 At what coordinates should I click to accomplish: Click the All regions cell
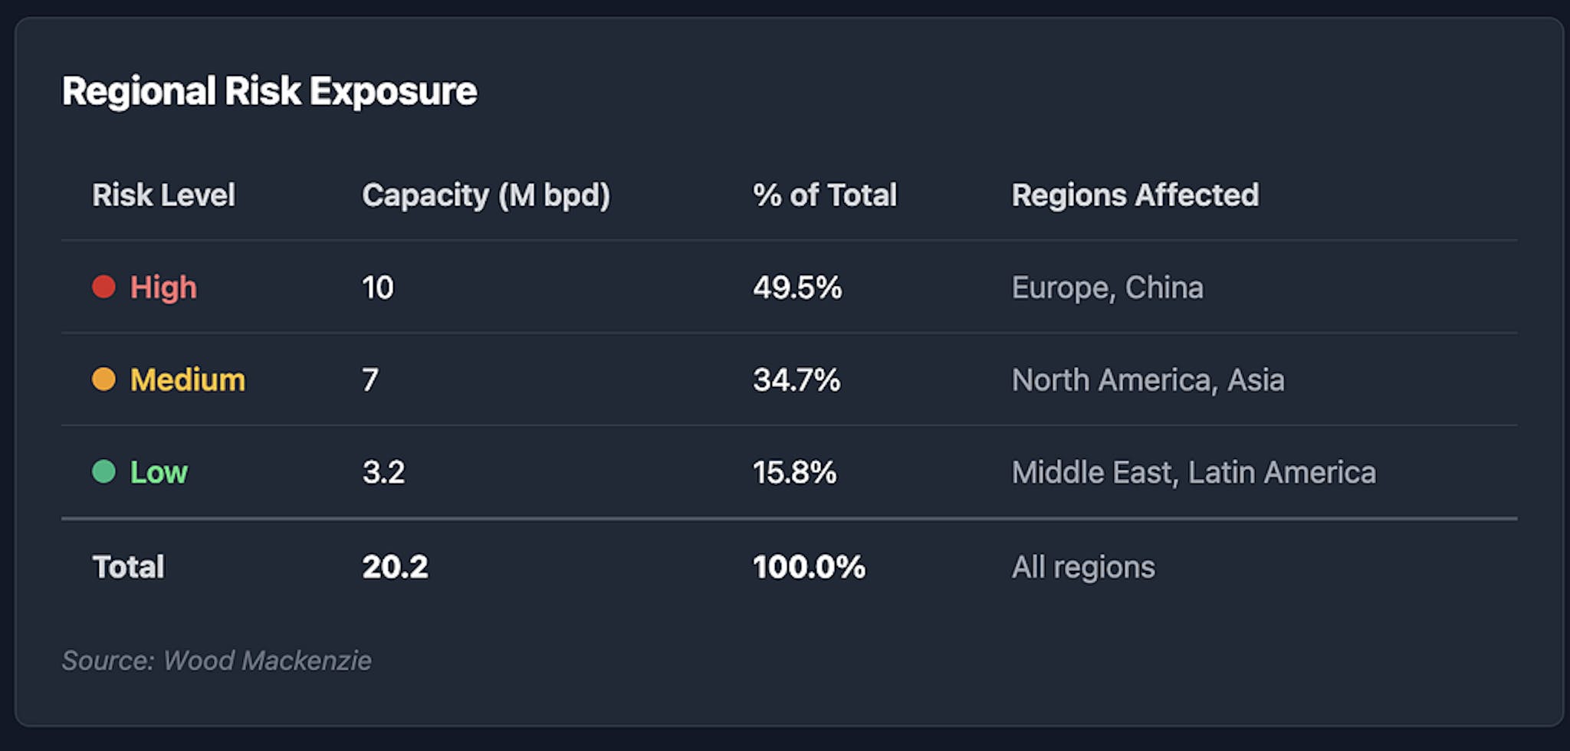pos(1082,567)
